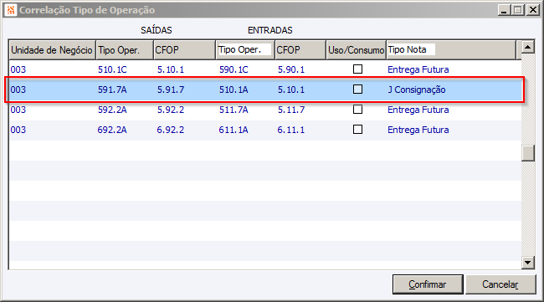Toggle Uso/Consumo checkbox for row 692.2A
The image size is (544, 302).
click(x=357, y=130)
